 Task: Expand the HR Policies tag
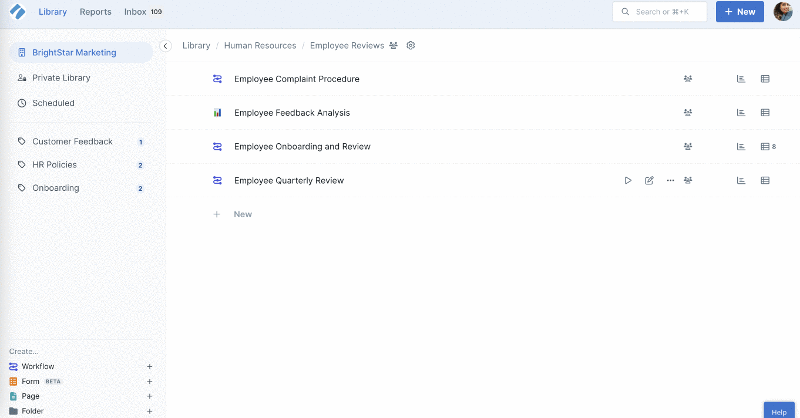pyautogui.click(x=54, y=164)
